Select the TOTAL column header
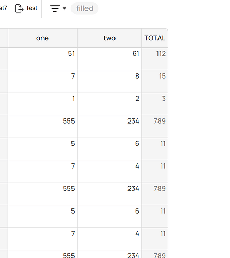The image size is (230, 258). tap(155, 38)
